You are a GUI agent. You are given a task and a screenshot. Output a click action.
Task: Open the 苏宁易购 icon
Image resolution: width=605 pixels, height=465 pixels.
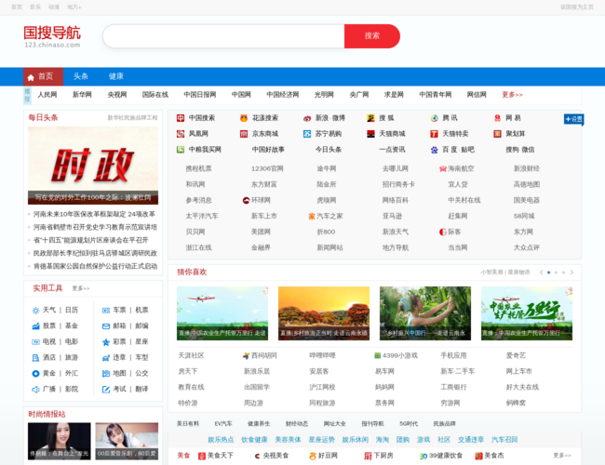[x=307, y=134]
